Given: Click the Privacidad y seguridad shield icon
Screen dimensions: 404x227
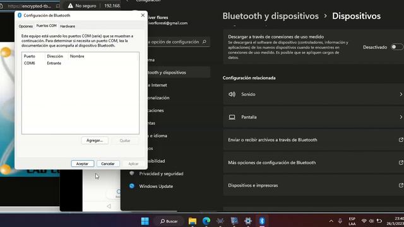Looking at the screenshot, I should [132, 173].
